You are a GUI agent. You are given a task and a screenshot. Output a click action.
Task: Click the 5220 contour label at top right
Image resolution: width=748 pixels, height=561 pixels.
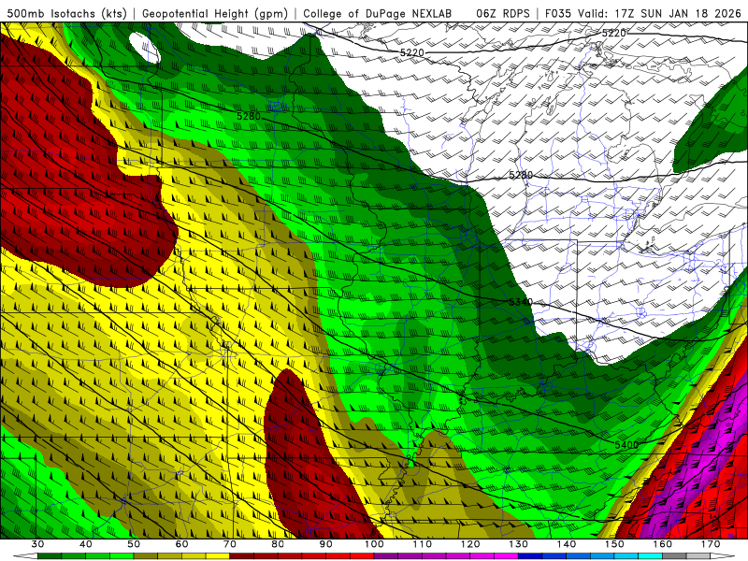coord(613,33)
